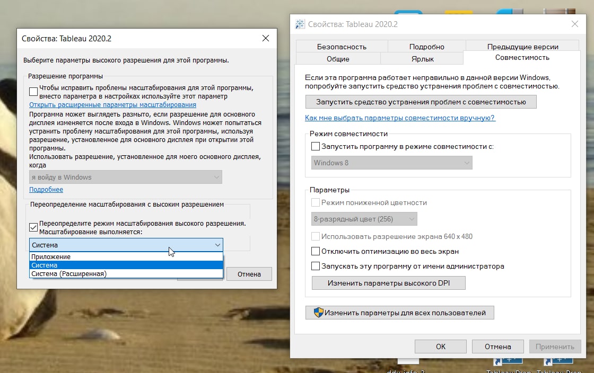The height and width of the screenshot is (373, 594).
Task: Close the Tableau 2020.2 Properties window
Action: pos(575,24)
